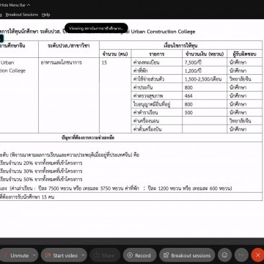Expand video options arrow beside Start video

click(x=84, y=255)
